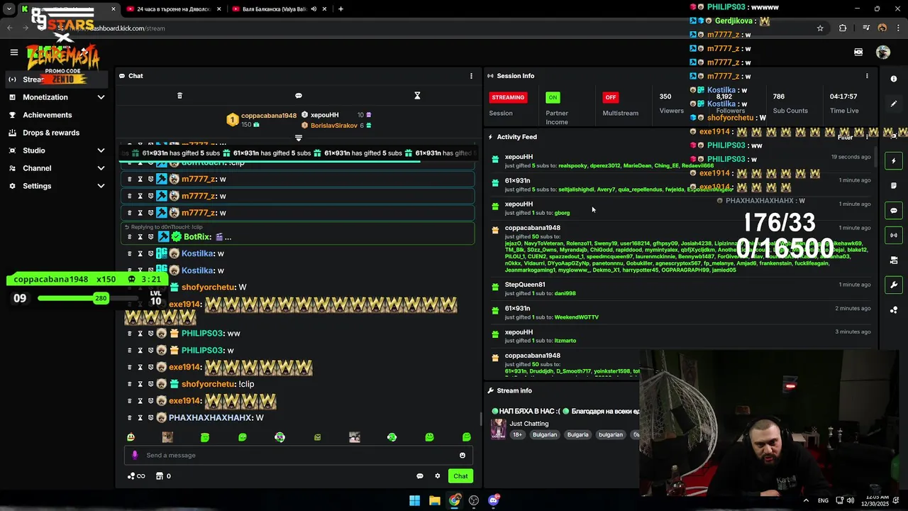908x511 pixels.
Task: Click the first green emote in quick emote bar
Action: [x=131, y=437]
